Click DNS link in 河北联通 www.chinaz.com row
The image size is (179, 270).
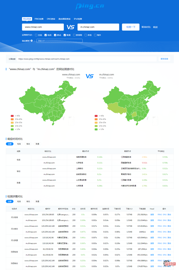tap(165, 238)
